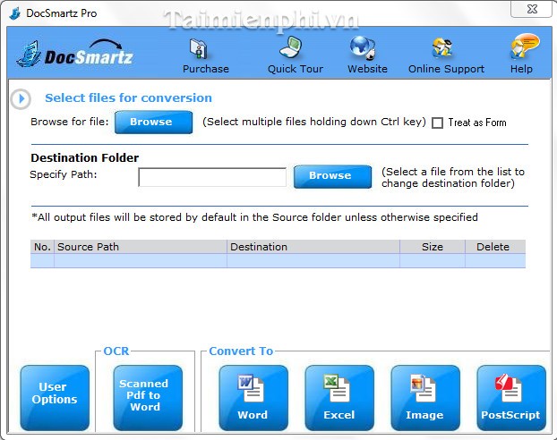The width and height of the screenshot is (557, 440).
Task: Click the 'Select files for conversion' heading
Action: click(x=128, y=98)
